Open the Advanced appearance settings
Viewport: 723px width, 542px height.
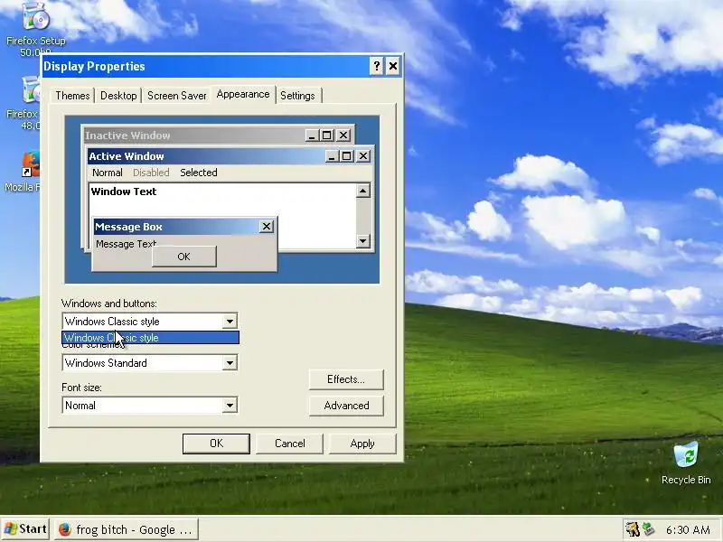point(346,406)
